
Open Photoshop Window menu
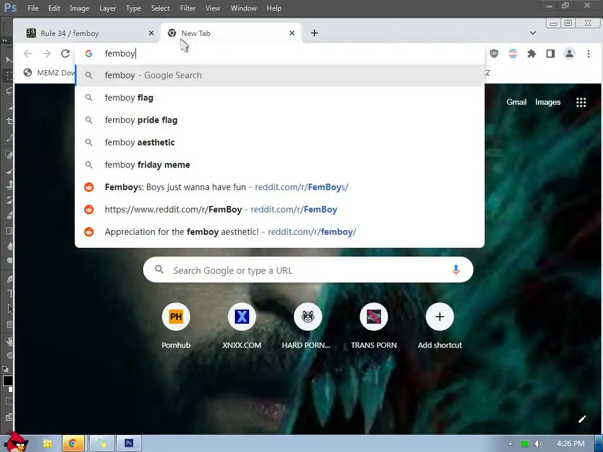(243, 8)
